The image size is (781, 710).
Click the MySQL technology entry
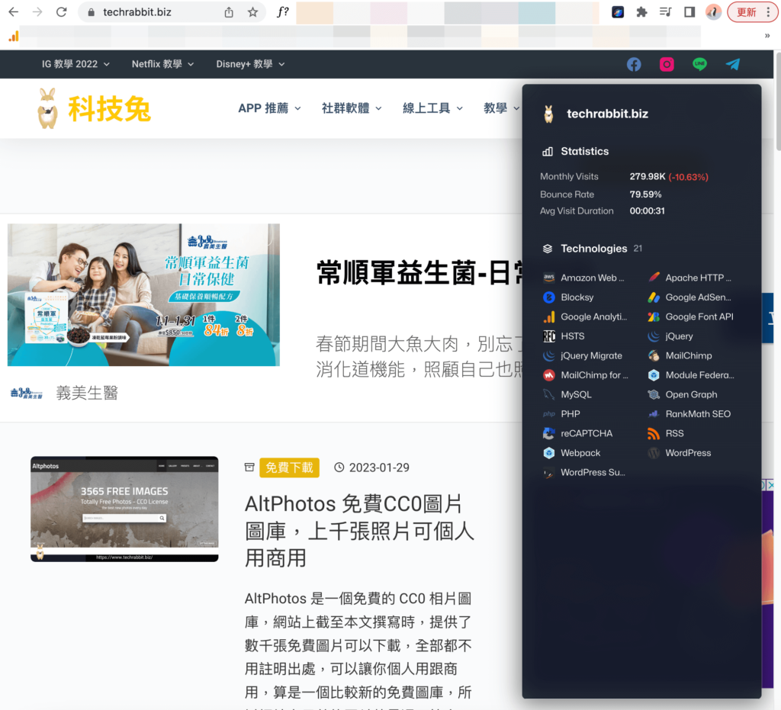(x=567, y=394)
